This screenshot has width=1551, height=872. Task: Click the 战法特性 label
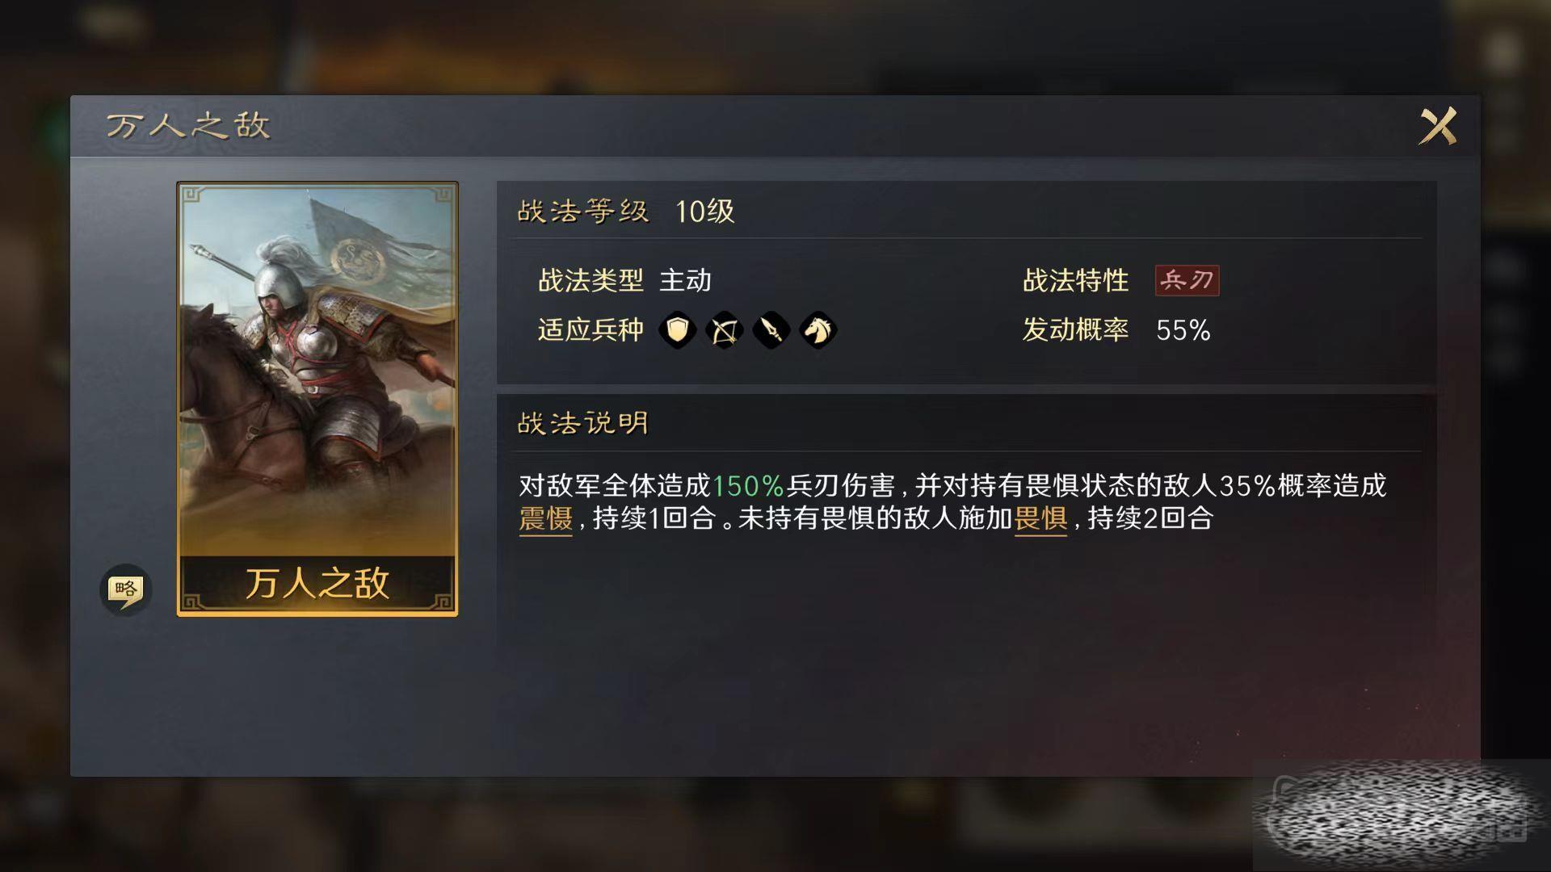1075,281
